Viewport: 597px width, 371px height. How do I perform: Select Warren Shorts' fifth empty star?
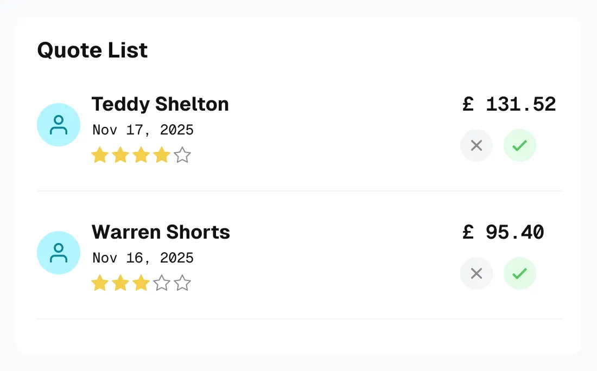(182, 283)
